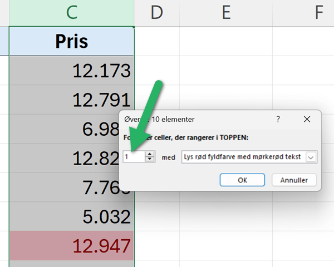Screen dimensions: 334x267
Task: Select the cell containing 5.032
Action: [x=72, y=216]
